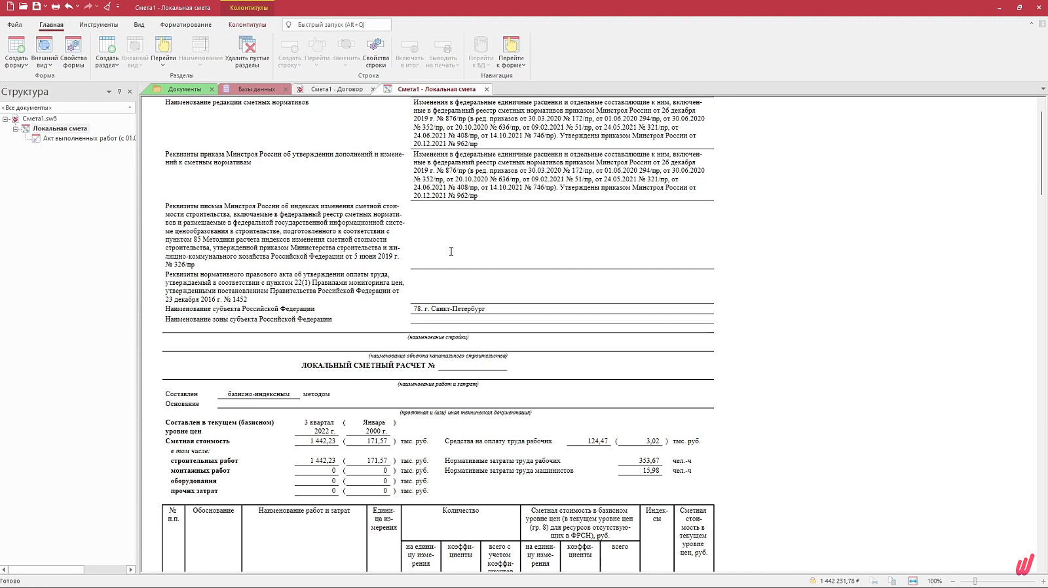The height and width of the screenshot is (588, 1048).
Task: Click the vertical scrollbar thumb of document
Action: point(1041,153)
